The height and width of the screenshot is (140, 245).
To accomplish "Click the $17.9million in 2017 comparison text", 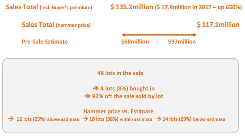I will (198, 7).
